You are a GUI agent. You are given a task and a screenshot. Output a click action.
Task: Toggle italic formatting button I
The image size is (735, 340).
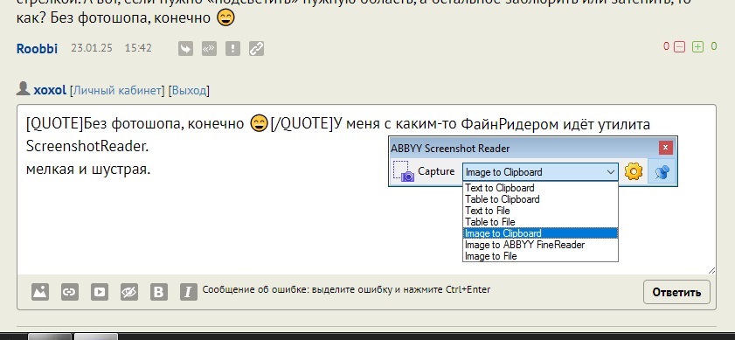pyautogui.click(x=189, y=292)
